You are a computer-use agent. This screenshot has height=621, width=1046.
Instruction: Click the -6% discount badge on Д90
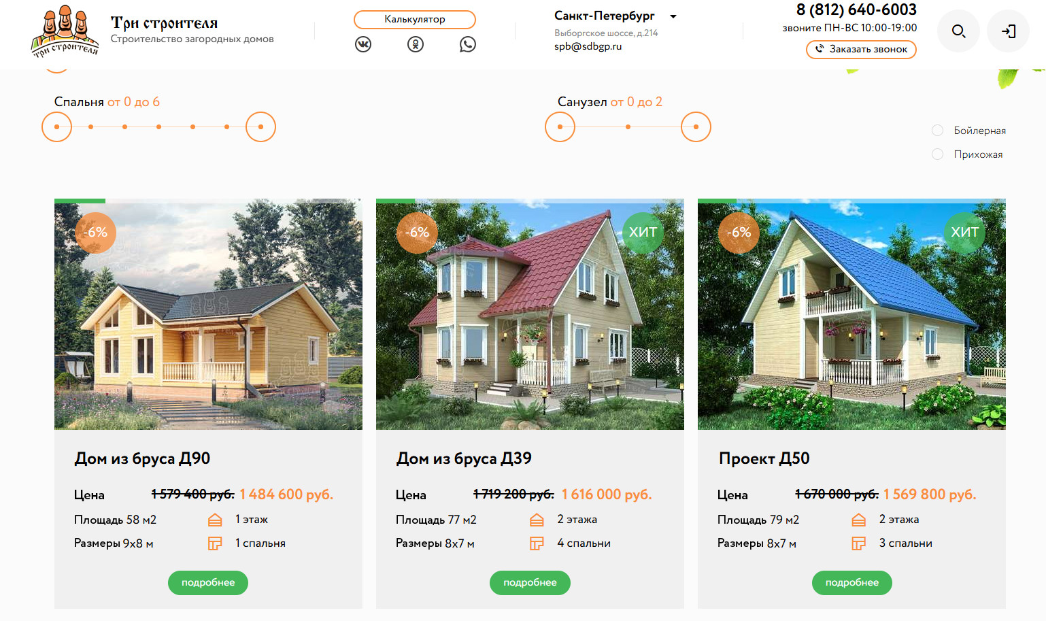click(95, 232)
